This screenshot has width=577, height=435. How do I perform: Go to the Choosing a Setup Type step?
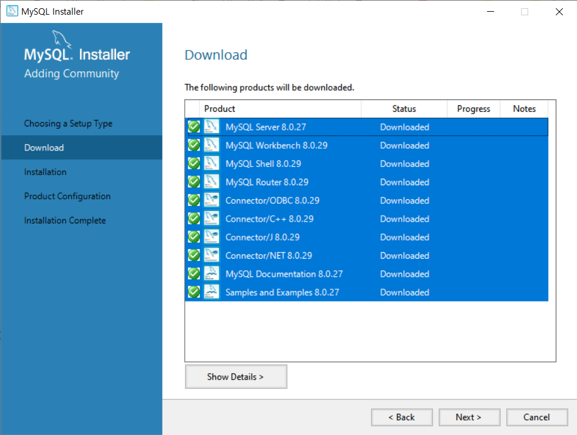coord(68,123)
